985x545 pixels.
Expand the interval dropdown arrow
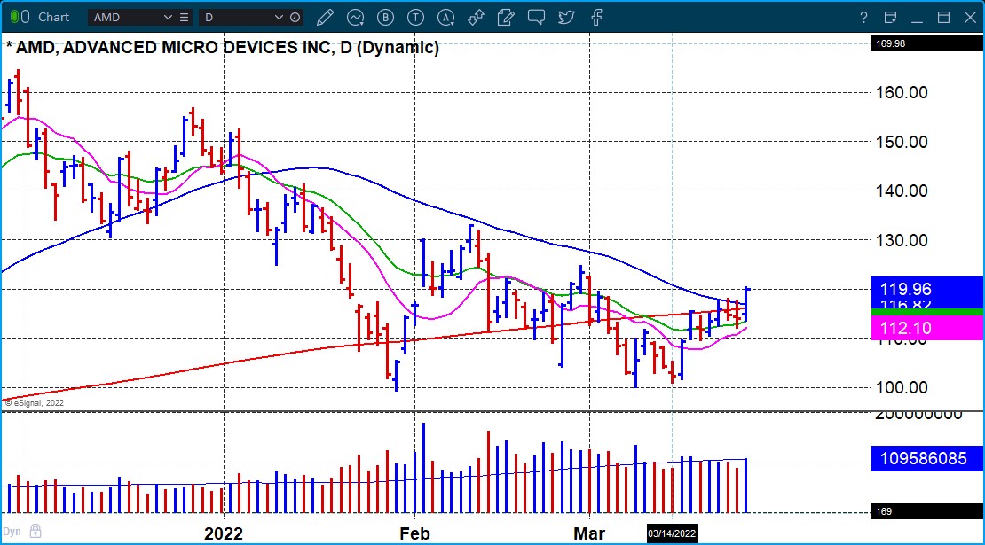(x=279, y=18)
